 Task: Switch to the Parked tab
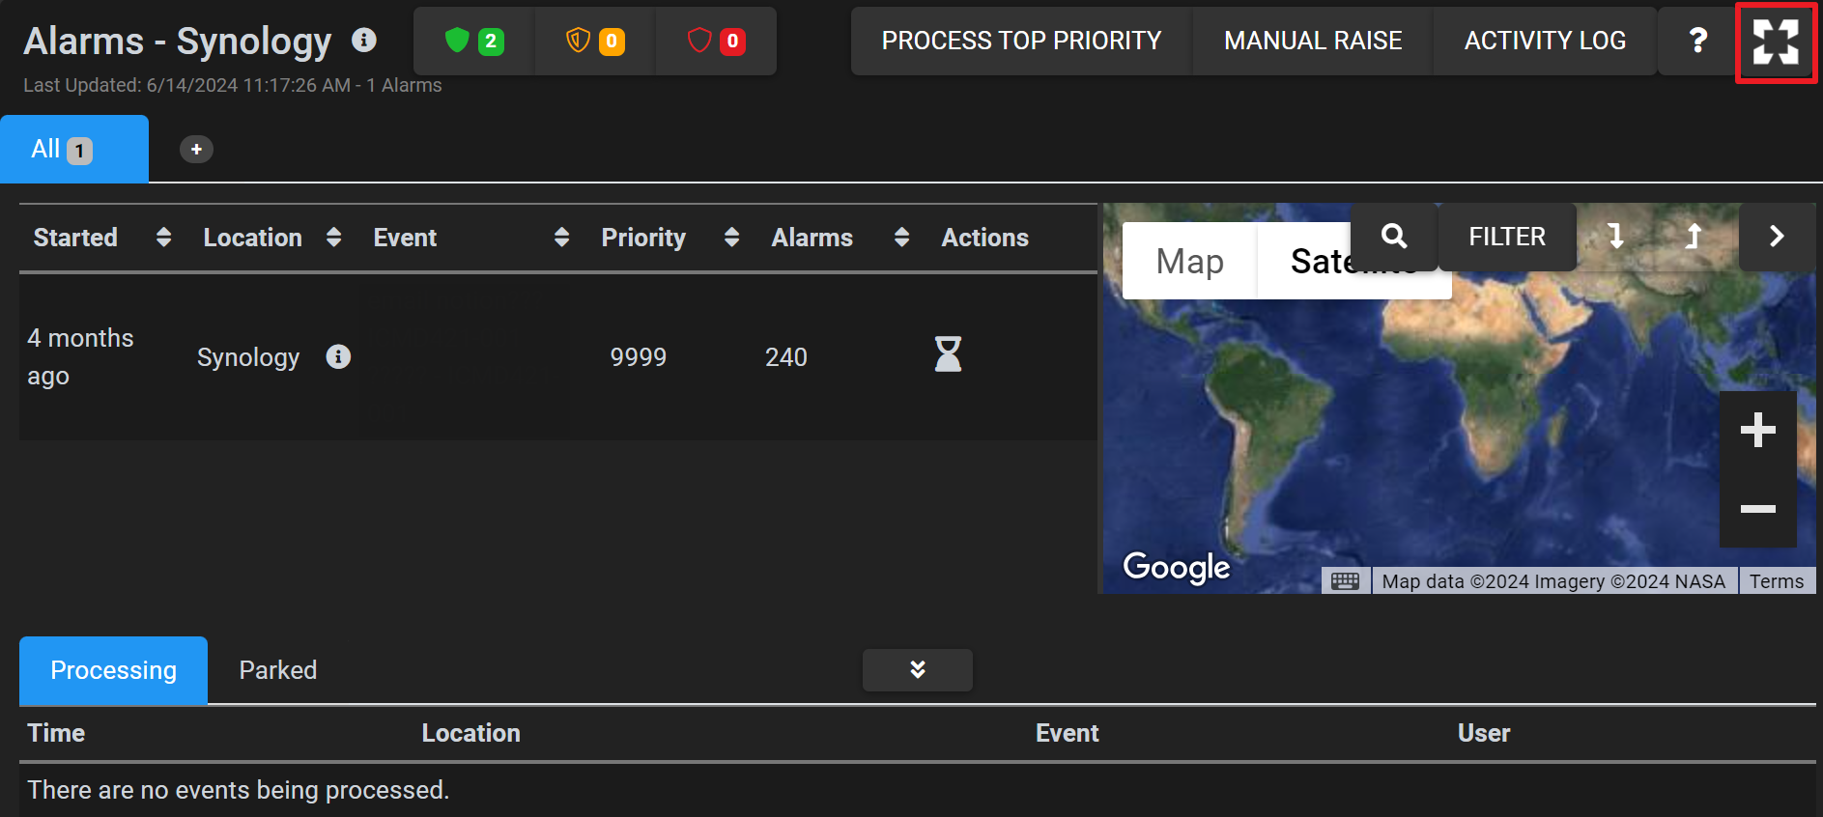tap(277, 670)
